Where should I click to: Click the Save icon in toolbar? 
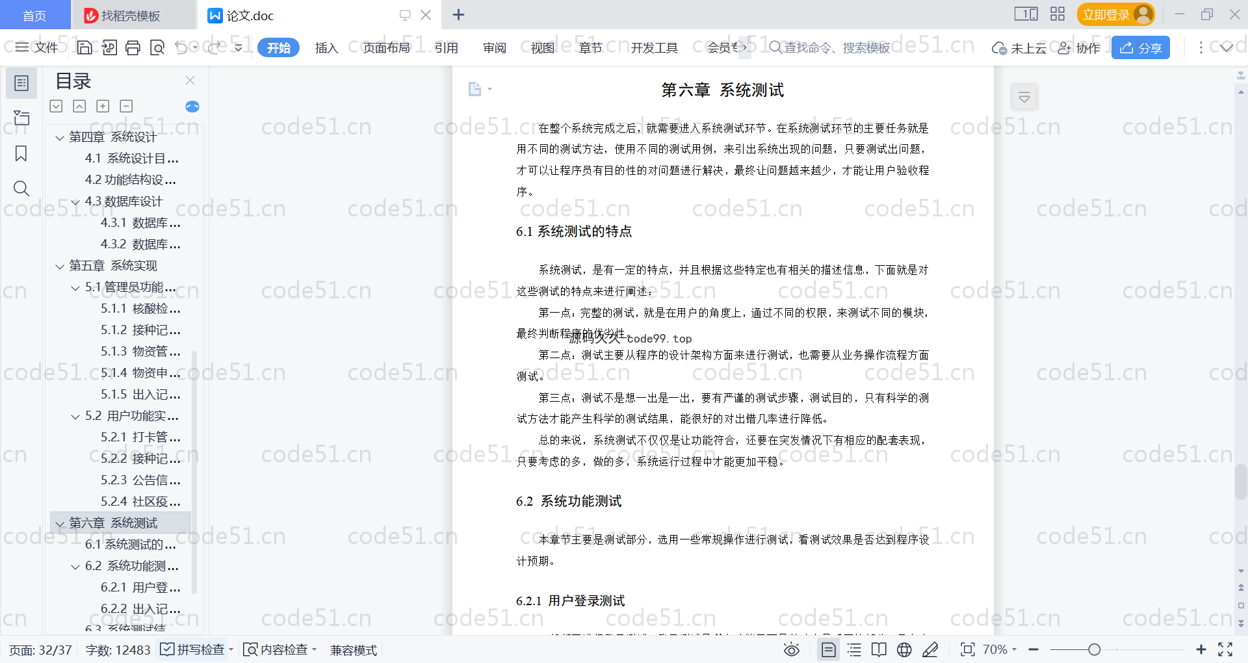84,47
